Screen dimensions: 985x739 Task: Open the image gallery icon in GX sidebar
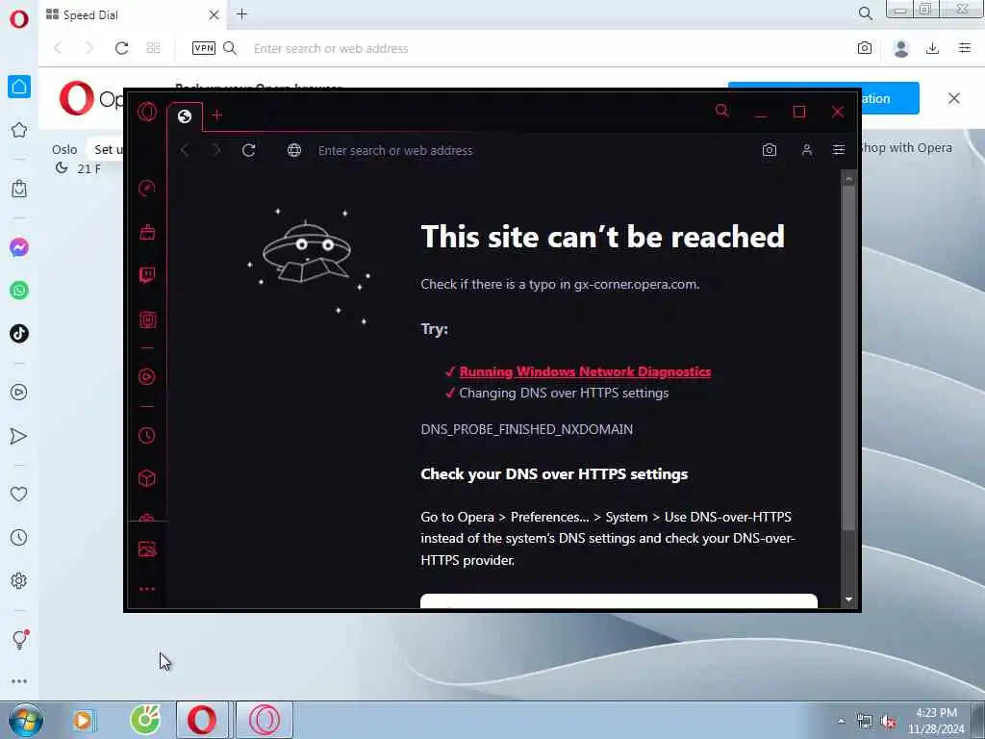pyautogui.click(x=147, y=548)
